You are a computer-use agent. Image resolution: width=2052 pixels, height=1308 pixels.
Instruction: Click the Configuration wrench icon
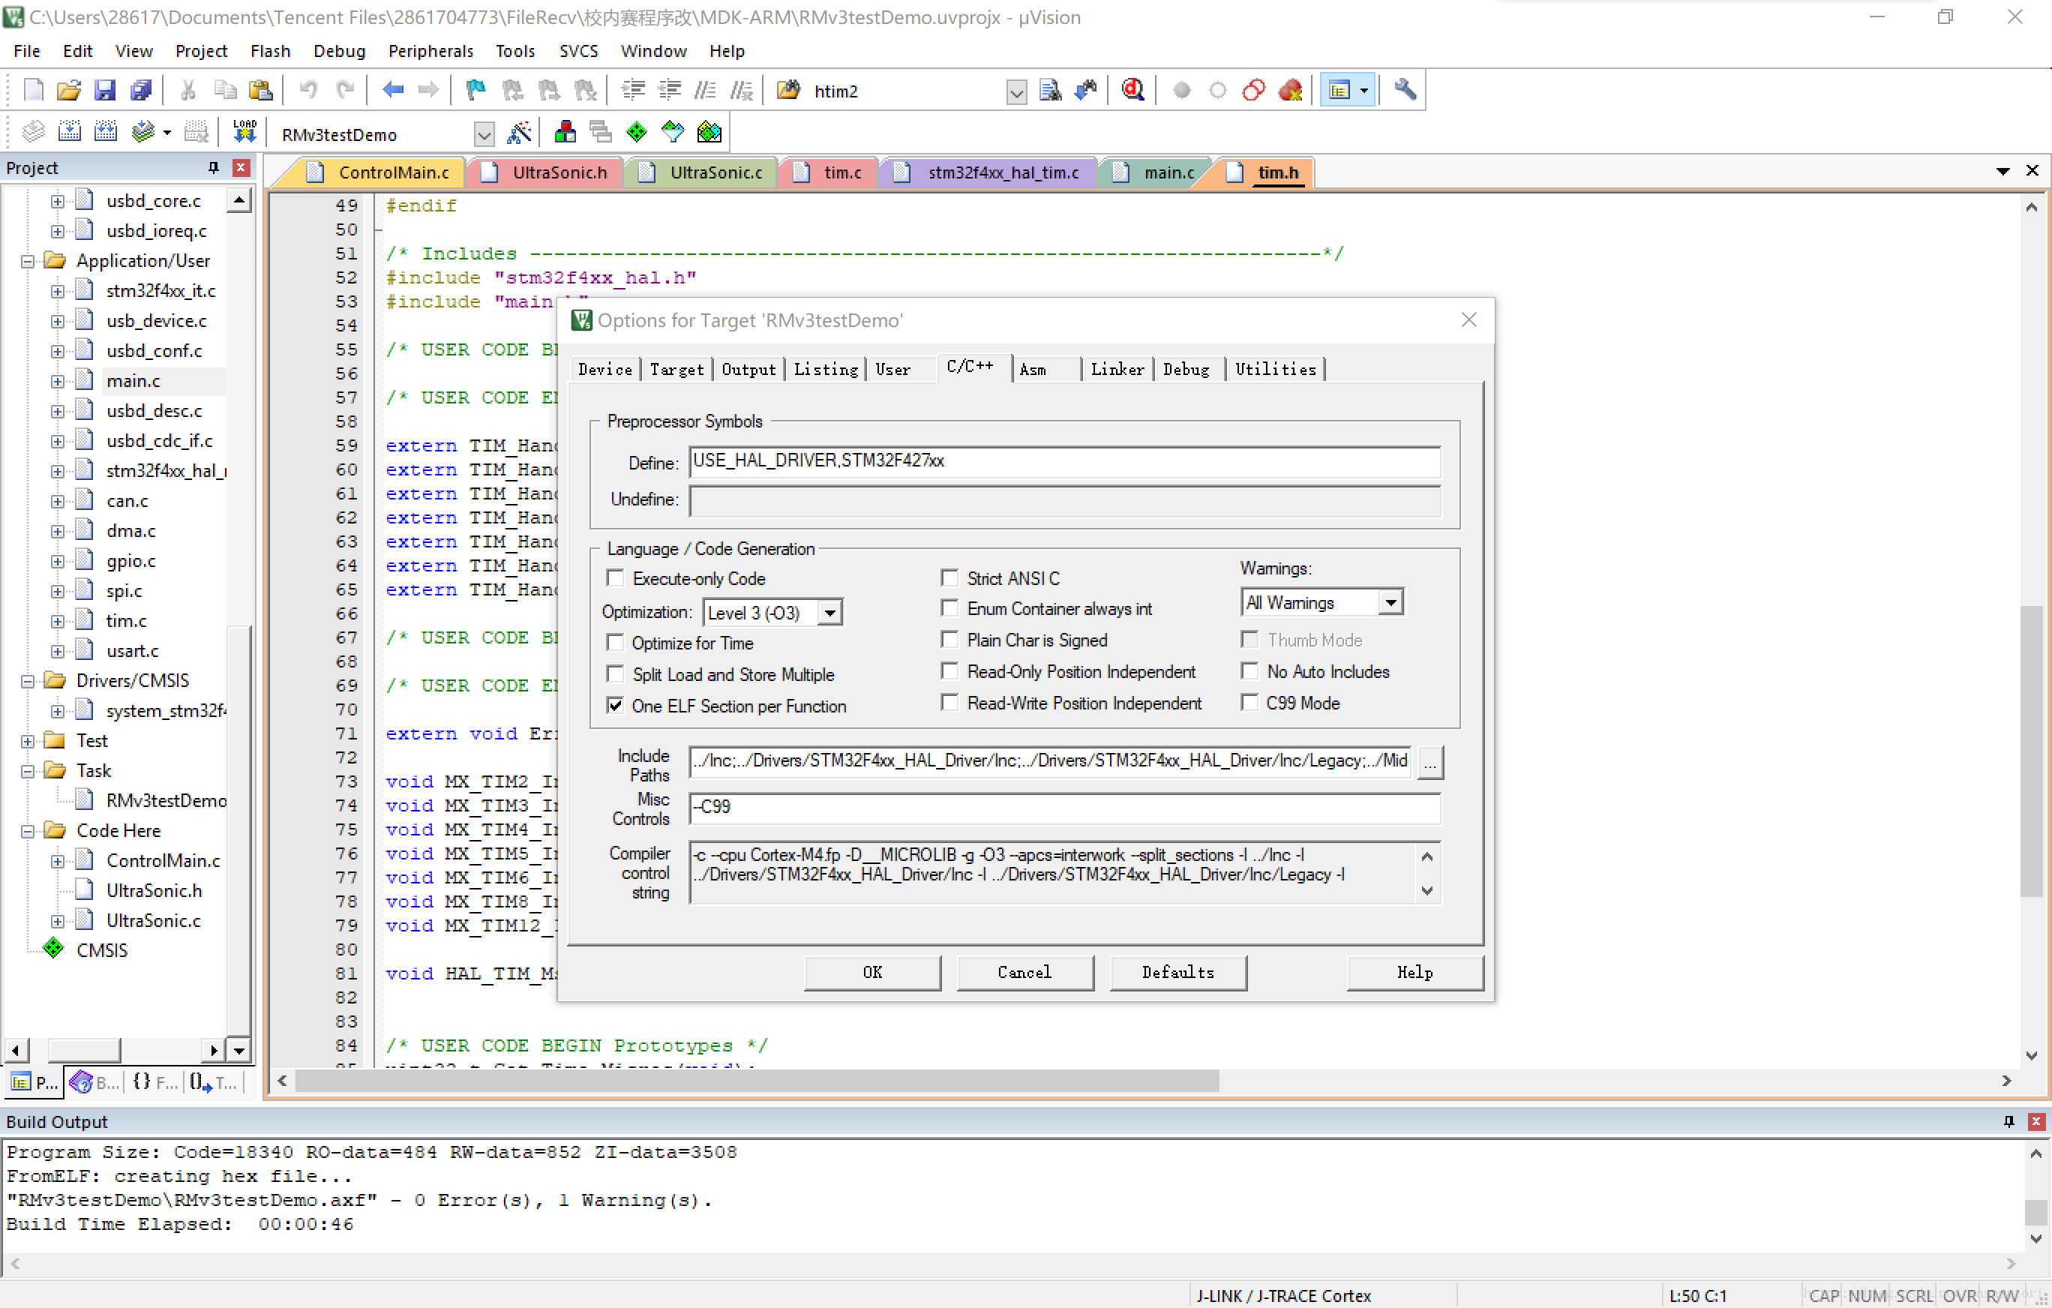tap(1404, 90)
